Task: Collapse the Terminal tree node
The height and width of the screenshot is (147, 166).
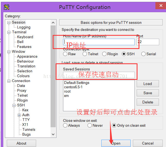Action: [9, 32]
